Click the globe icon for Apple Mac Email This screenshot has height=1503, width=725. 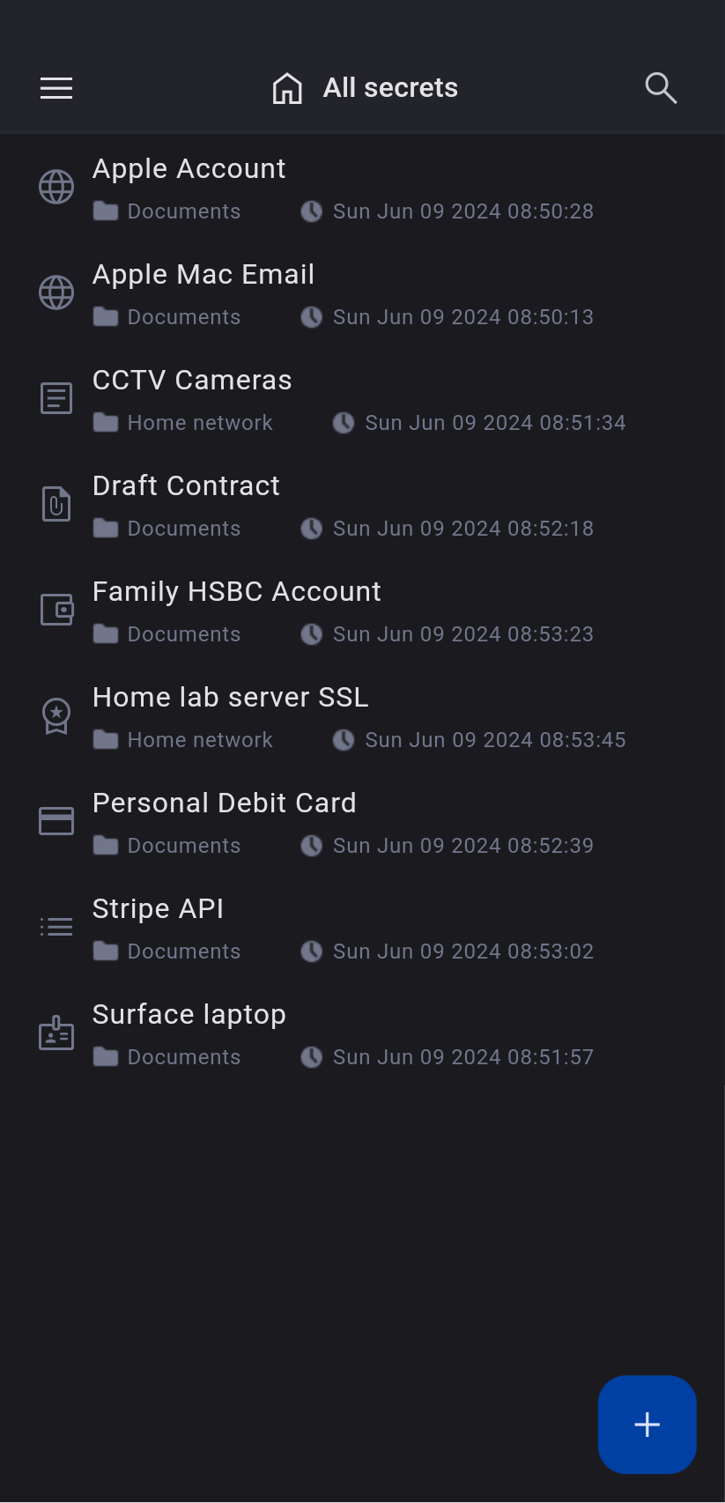coord(56,292)
